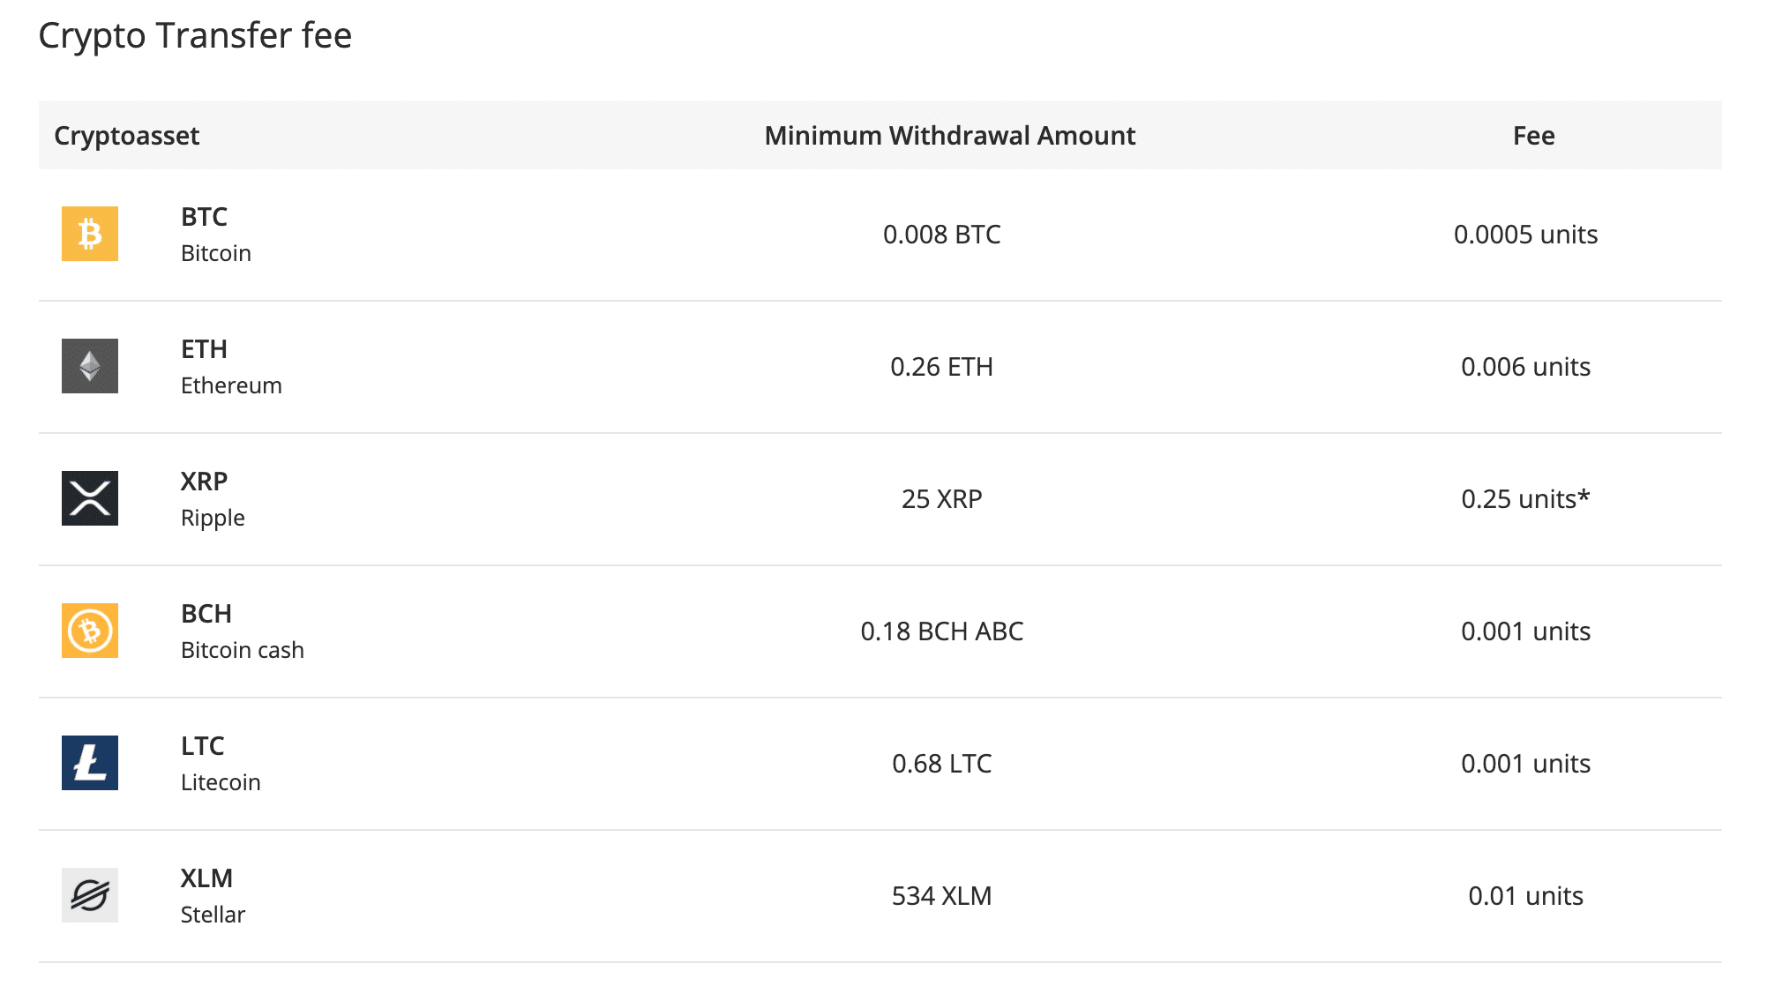Click the Fee column header
Image resolution: width=1782 pixels, height=986 pixels.
(x=1534, y=136)
